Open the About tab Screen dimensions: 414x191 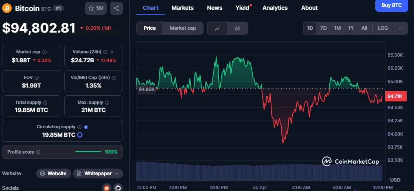(x=309, y=8)
